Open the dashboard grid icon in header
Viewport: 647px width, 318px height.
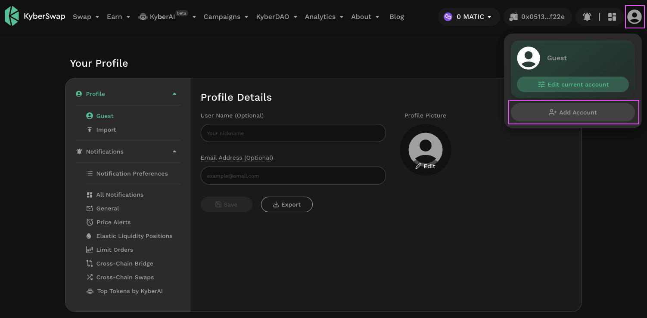612,17
